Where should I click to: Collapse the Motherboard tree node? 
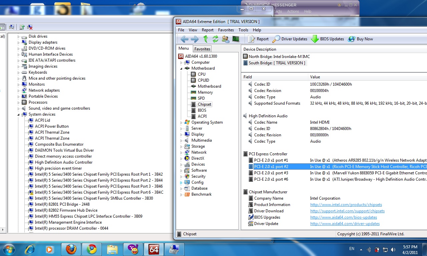[181, 68]
